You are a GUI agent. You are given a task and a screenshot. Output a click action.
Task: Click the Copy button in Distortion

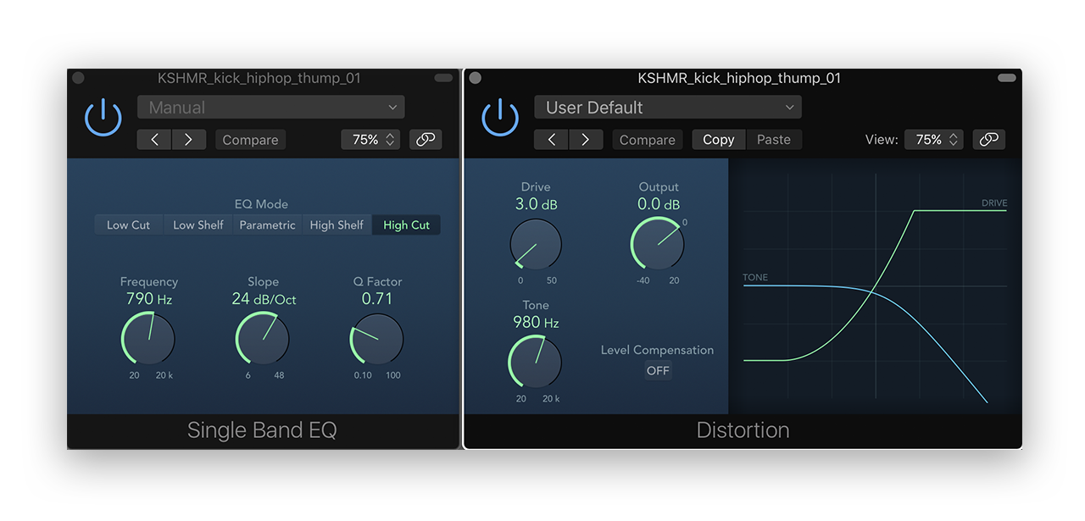coord(719,140)
